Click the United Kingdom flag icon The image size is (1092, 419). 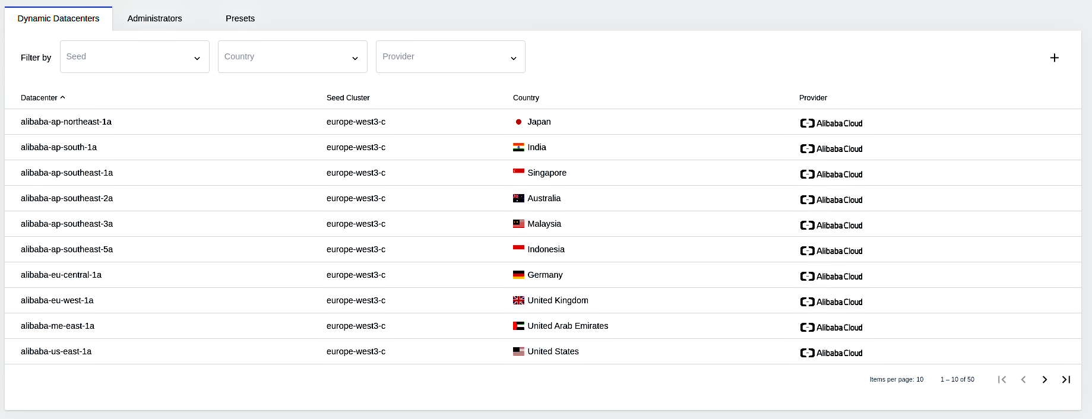click(x=518, y=300)
